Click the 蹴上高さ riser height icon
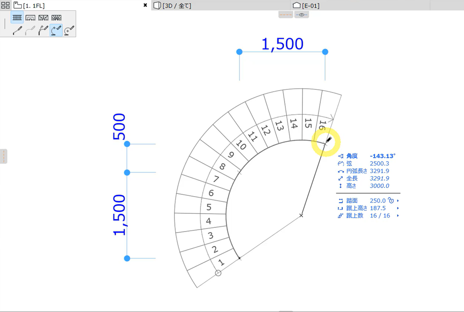The image size is (464, 312). pos(341,208)
